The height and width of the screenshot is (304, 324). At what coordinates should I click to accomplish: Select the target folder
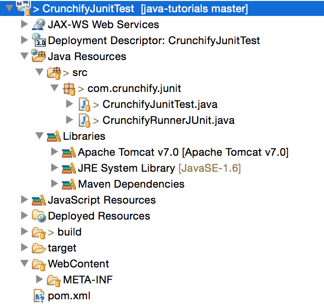pyautogui.click(x=62, y=248)
